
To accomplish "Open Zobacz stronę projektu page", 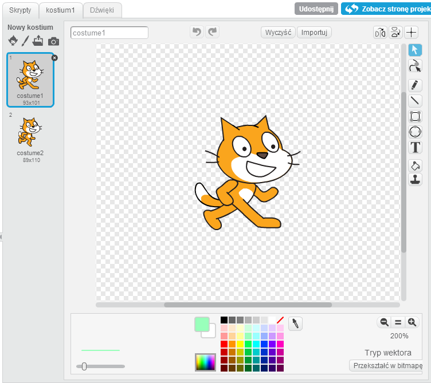I will (x=386, y=9).
